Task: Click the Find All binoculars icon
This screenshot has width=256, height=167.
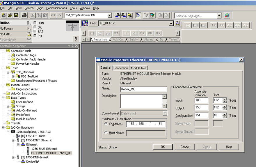Action: click(x=130, y=15)
